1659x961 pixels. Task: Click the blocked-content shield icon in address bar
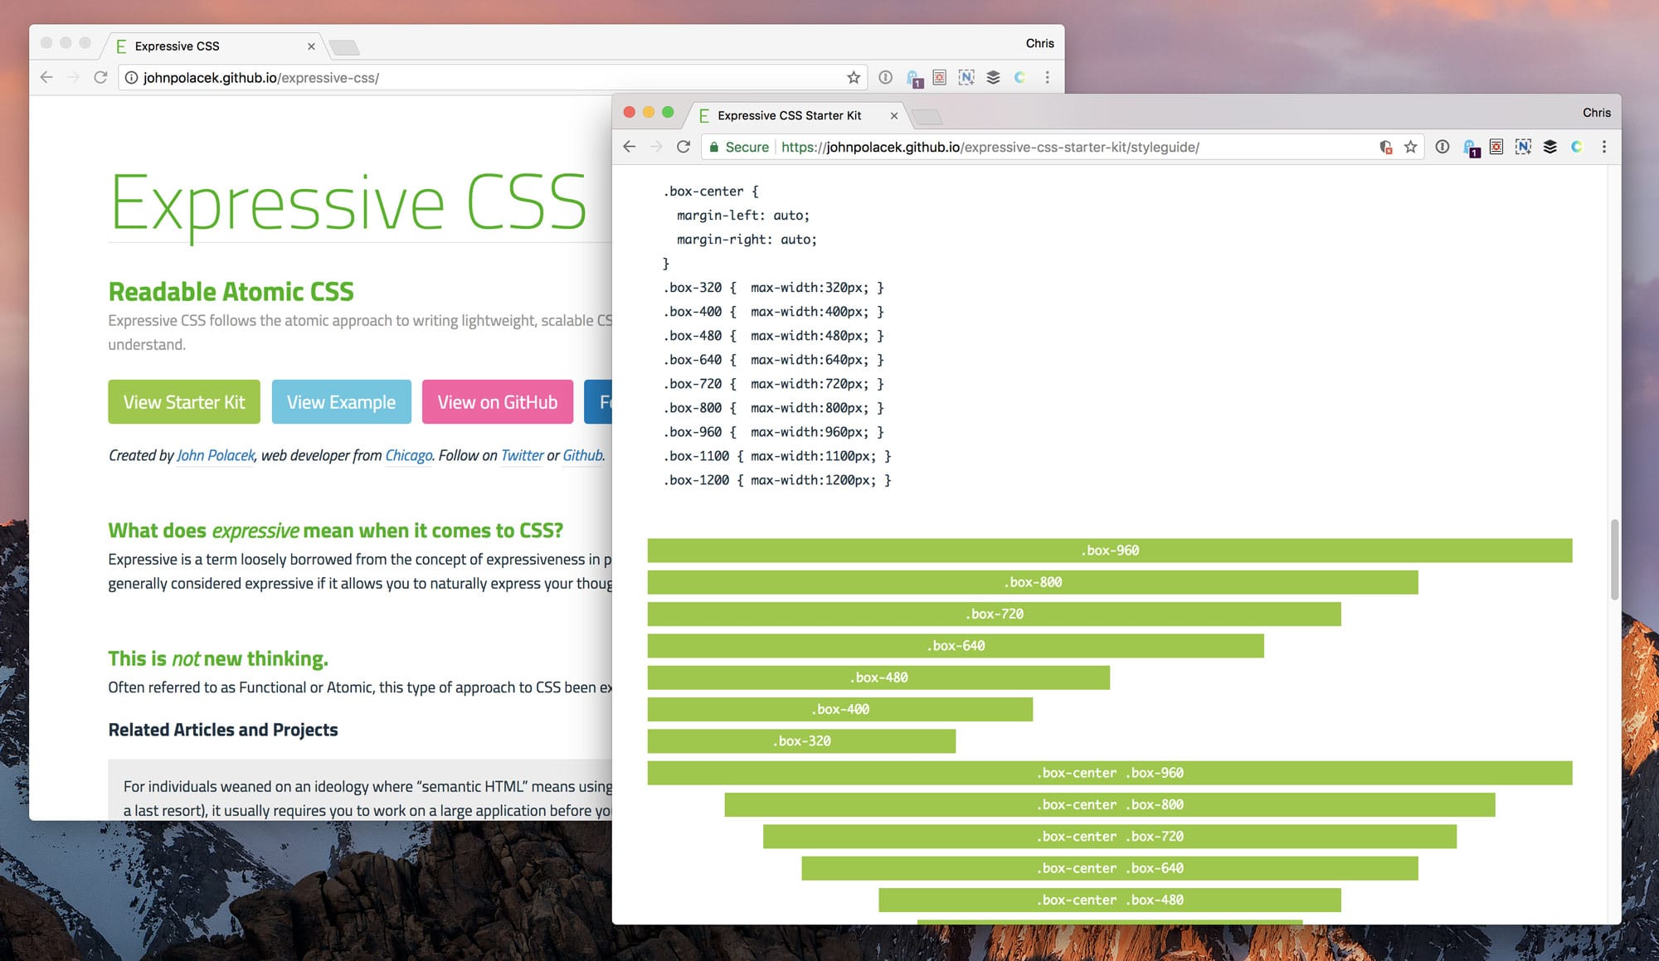(1385, 147)
